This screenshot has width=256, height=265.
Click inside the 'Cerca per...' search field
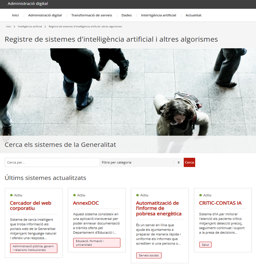pyautogui.click(x=52, y=162)
